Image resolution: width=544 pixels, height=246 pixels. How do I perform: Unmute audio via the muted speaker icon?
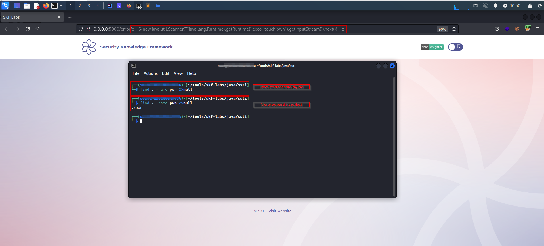click(486, 6)
